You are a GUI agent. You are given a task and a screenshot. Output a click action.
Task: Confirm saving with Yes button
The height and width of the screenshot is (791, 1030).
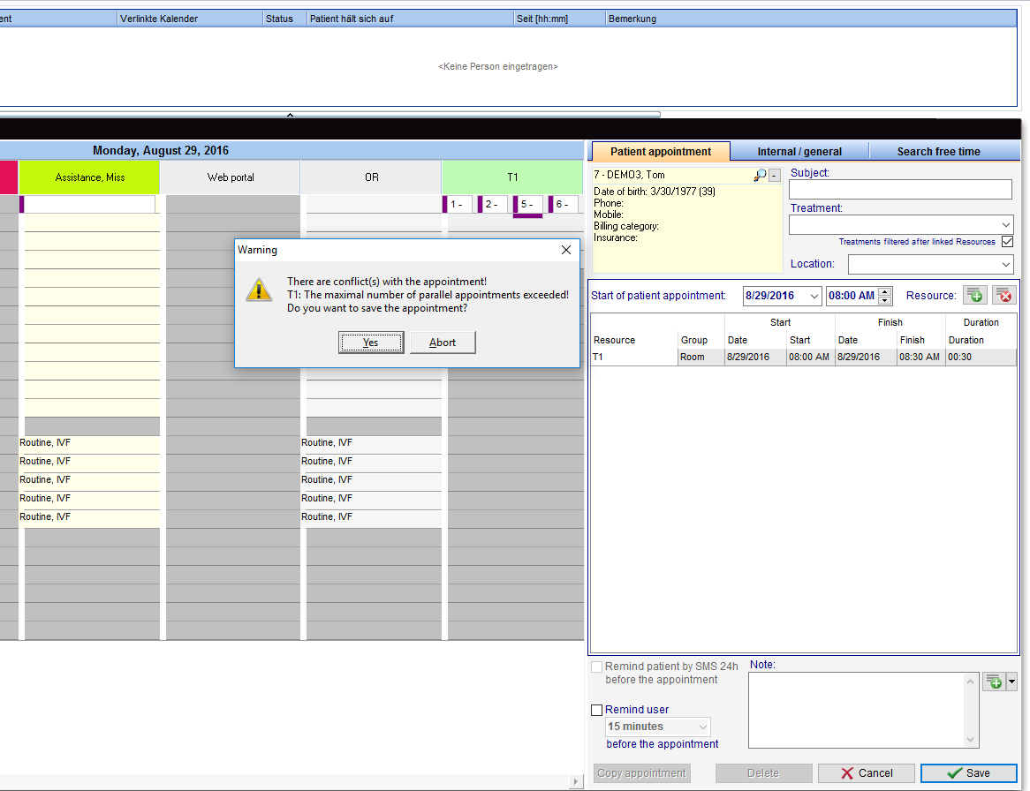[x=371, y=343]
